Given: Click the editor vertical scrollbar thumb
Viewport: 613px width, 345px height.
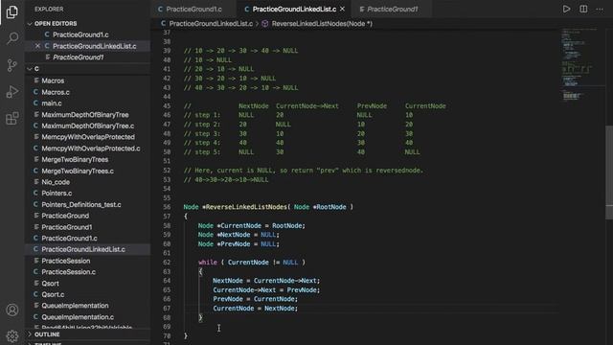Looking at the screenshot, I should 609,172.
